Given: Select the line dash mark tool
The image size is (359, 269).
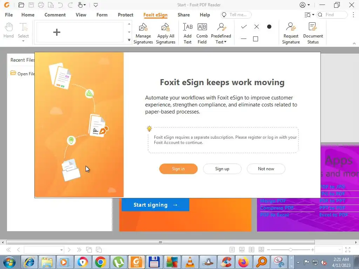Looking at the screenshot, I should [244, 39].
